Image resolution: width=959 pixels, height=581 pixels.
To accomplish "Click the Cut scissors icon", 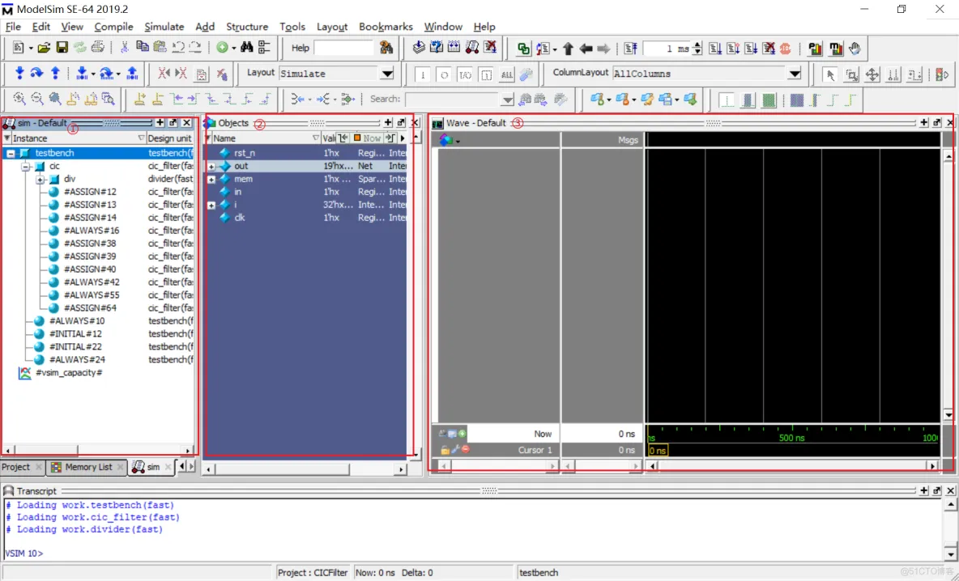I will 124,48.
